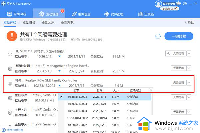
Task: Expand dropdown next to HDMI声卡 无需更新
Action: (x=189, y=53)
